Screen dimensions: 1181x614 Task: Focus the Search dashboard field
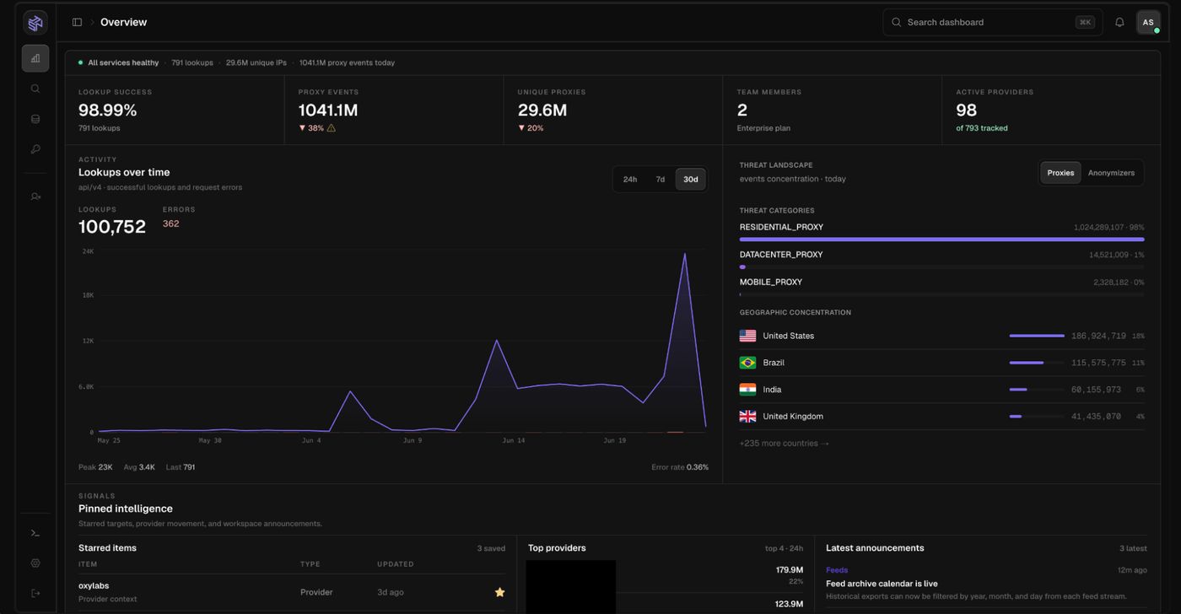993,23
